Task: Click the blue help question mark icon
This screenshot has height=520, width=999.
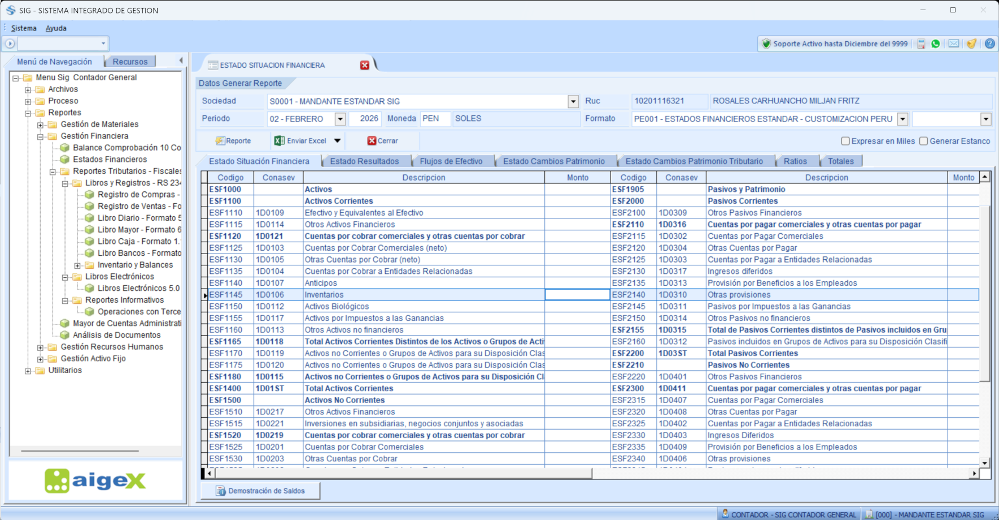Action: 990,43
